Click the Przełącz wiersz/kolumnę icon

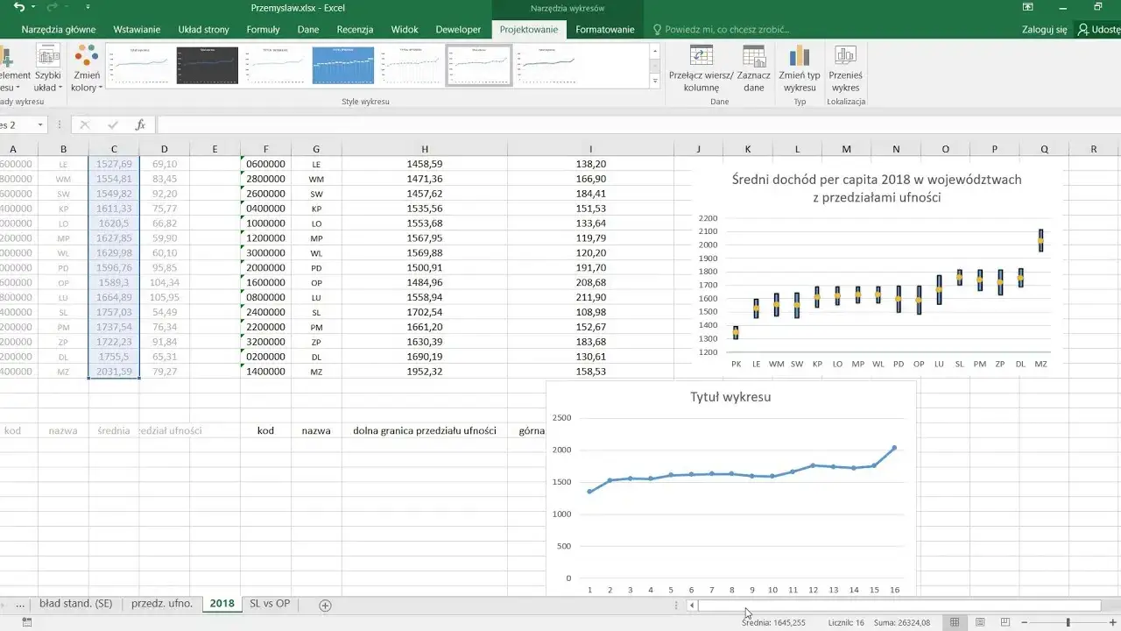click(x=701, y=56)
